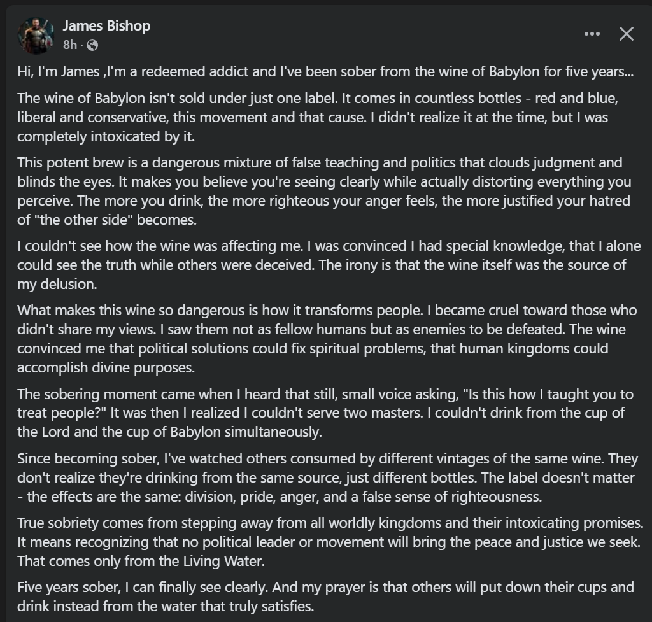Open James Bishop's profile picture
The height and width of the screenshot is (622, 652).
point(36,35)
